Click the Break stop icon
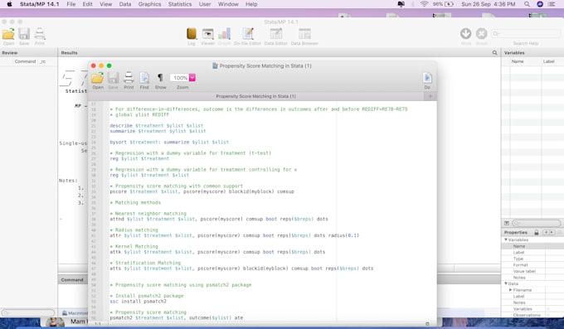The image size is (564, 329). coord(481,33)
